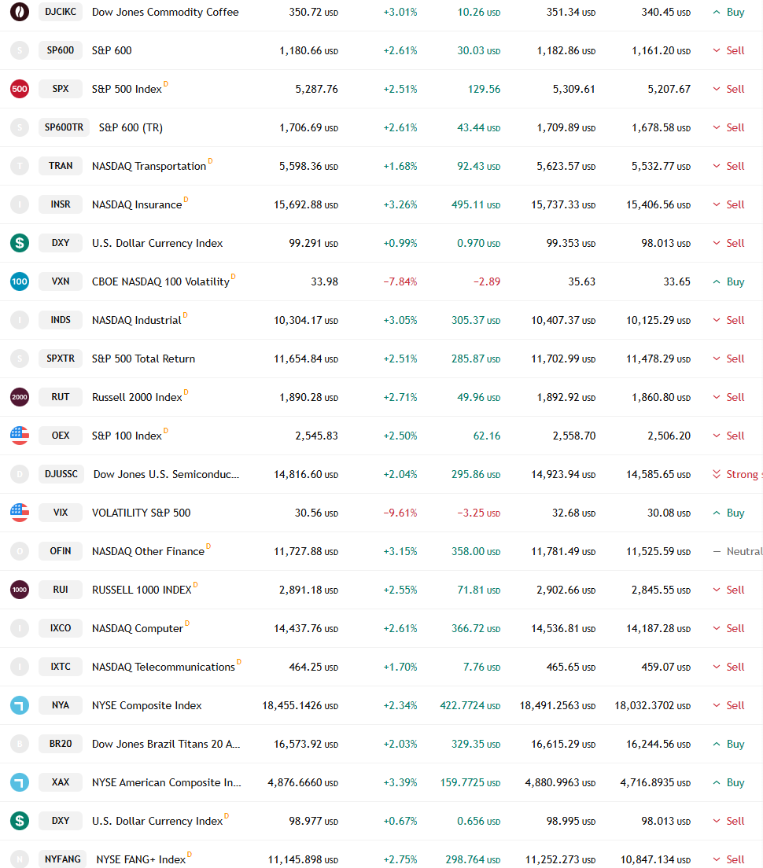The width and height of the screenshot is (763, 868).
Task: Click the Buy rating for VIX
Action: tap(728, 513)
